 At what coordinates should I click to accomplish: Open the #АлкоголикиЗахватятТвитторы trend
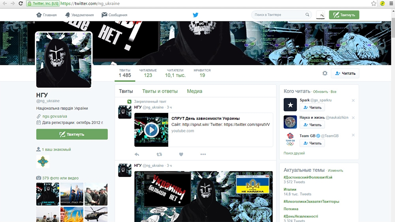(311, 201)
